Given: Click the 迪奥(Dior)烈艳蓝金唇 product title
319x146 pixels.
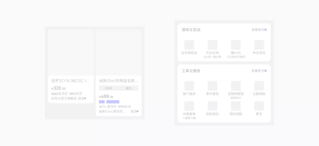Looking at the screenshot, I should [118, 81].
